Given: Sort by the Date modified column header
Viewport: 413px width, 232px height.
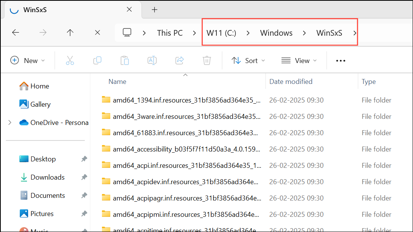Looking at the screenshot, I should coord(291,82).
